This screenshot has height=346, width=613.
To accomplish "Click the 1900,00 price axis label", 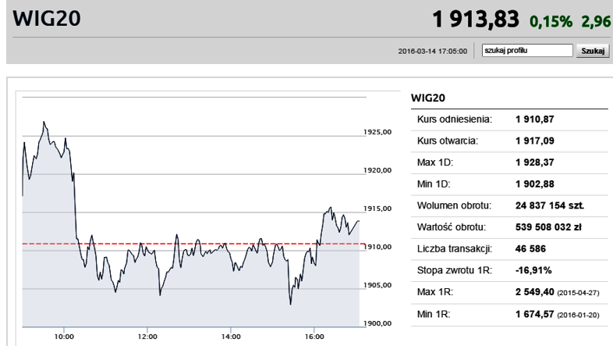I will point(377,323).
